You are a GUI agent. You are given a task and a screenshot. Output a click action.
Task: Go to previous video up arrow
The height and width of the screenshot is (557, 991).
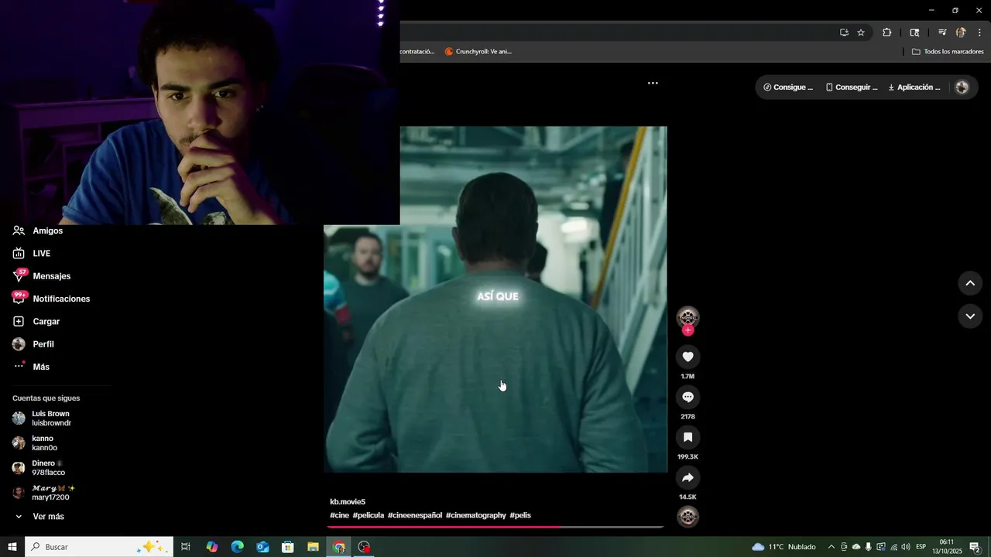coord(969,283)
